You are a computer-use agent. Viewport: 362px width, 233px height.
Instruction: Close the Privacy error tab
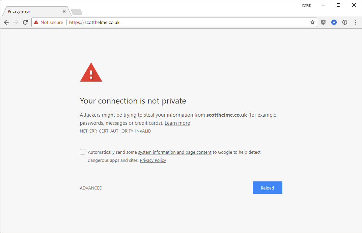click(x=64, y=11)
